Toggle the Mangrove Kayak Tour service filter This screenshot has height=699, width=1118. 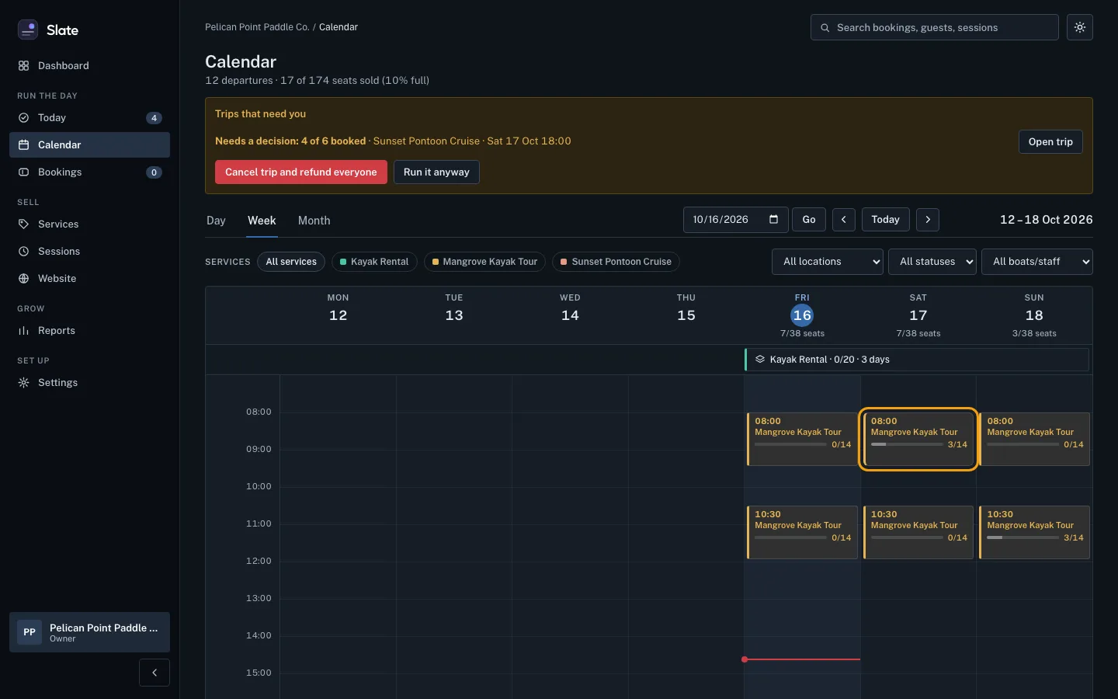tap(485, 262)
